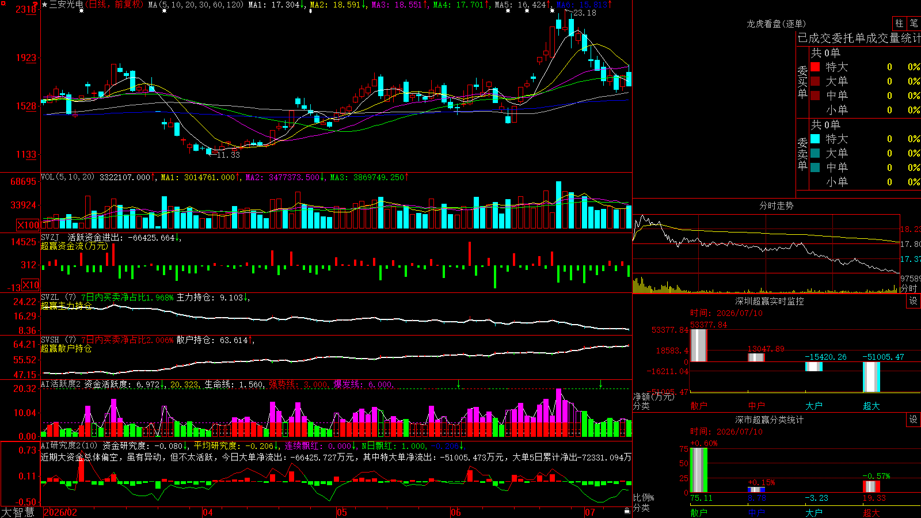This screenshot has width=921, height=518.
Task: Click the star icon before 三安光电
Action: click(45, 5)
